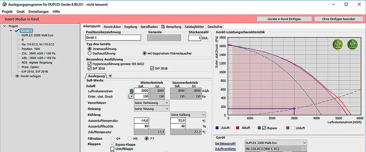The height and width of the screenshot is (152, 366).
Task: Open the Kühlung dropdown showing keine Kühlung
Action: click(188, 115)
